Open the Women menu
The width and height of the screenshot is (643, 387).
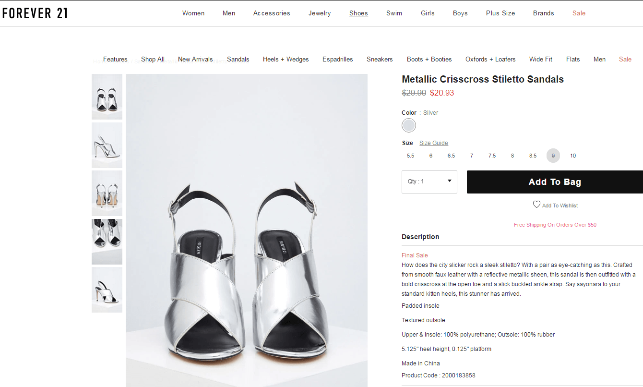tap(193, 13)
